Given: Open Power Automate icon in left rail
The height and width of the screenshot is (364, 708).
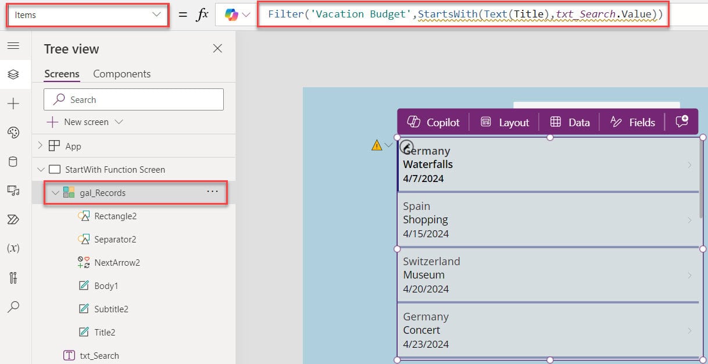Looking at the screenshot, I should pyautogui.click(x=13, y=219).
